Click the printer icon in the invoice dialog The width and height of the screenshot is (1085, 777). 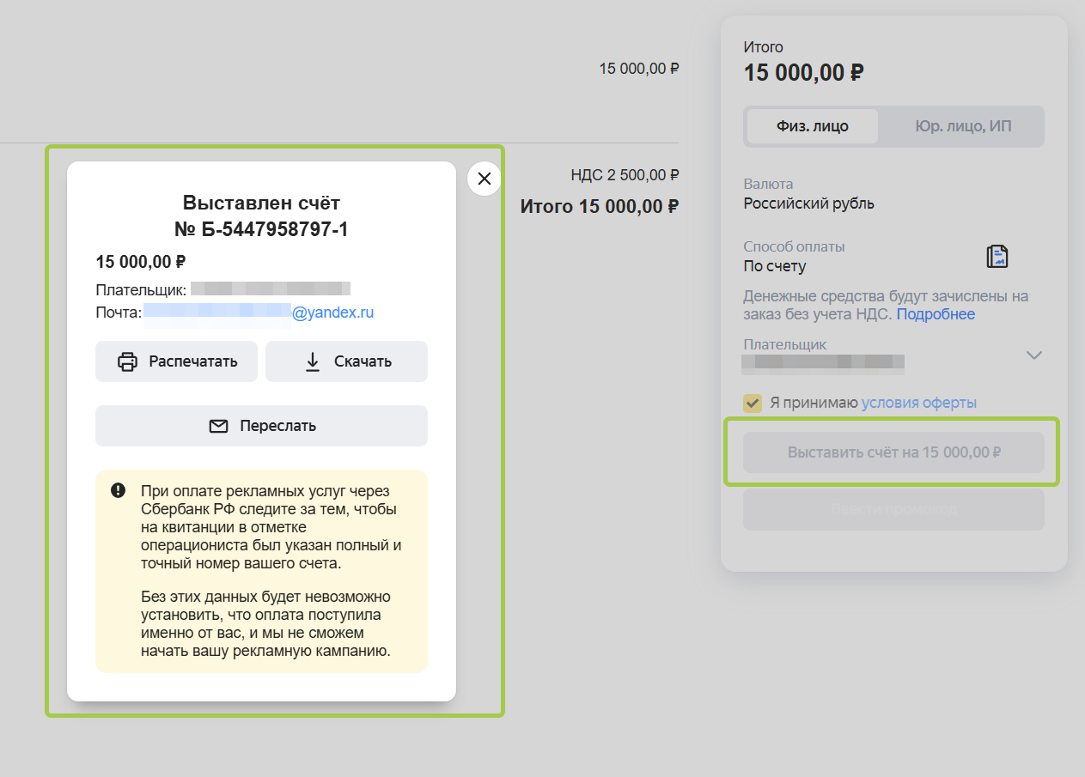pos(127,361)
